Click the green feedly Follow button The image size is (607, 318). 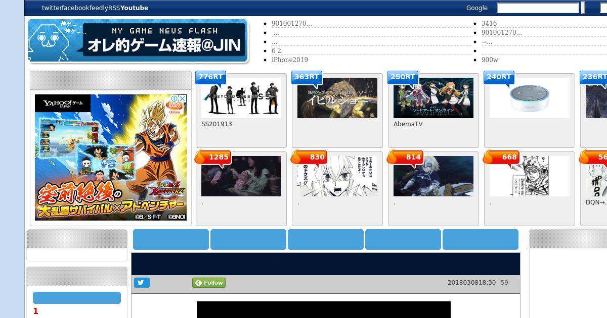pos(209,283)
